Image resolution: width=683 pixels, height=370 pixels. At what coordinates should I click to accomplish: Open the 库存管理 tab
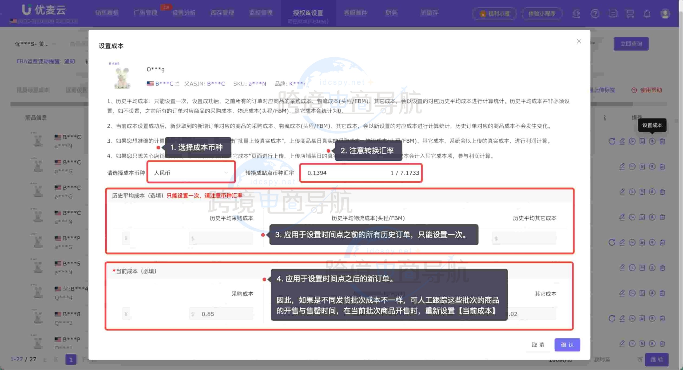tap(222, 13)
